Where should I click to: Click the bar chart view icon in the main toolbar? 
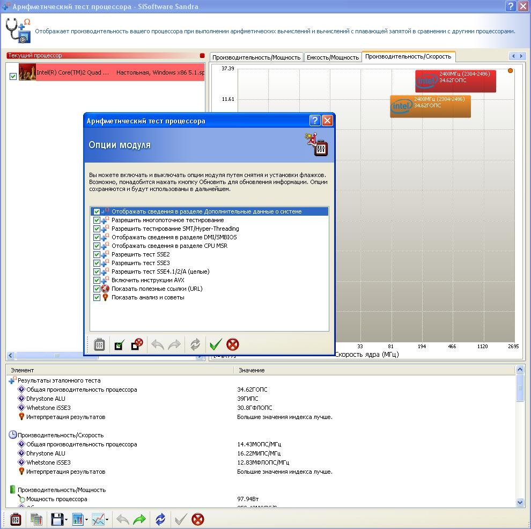click(x=78, y=519)
